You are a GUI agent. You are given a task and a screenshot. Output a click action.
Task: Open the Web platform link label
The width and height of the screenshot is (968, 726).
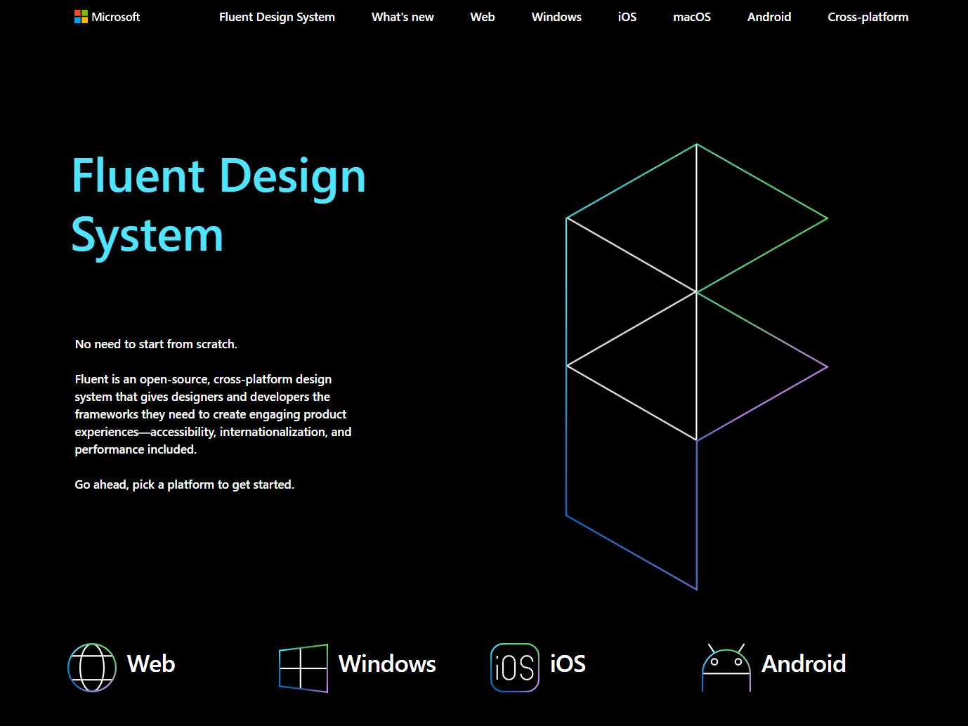(151, 664)
